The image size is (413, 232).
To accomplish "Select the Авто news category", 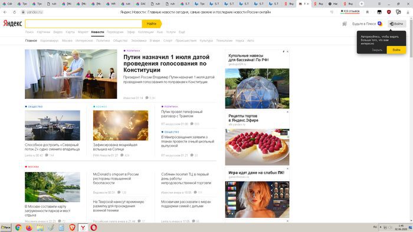I will coord(251,41).
